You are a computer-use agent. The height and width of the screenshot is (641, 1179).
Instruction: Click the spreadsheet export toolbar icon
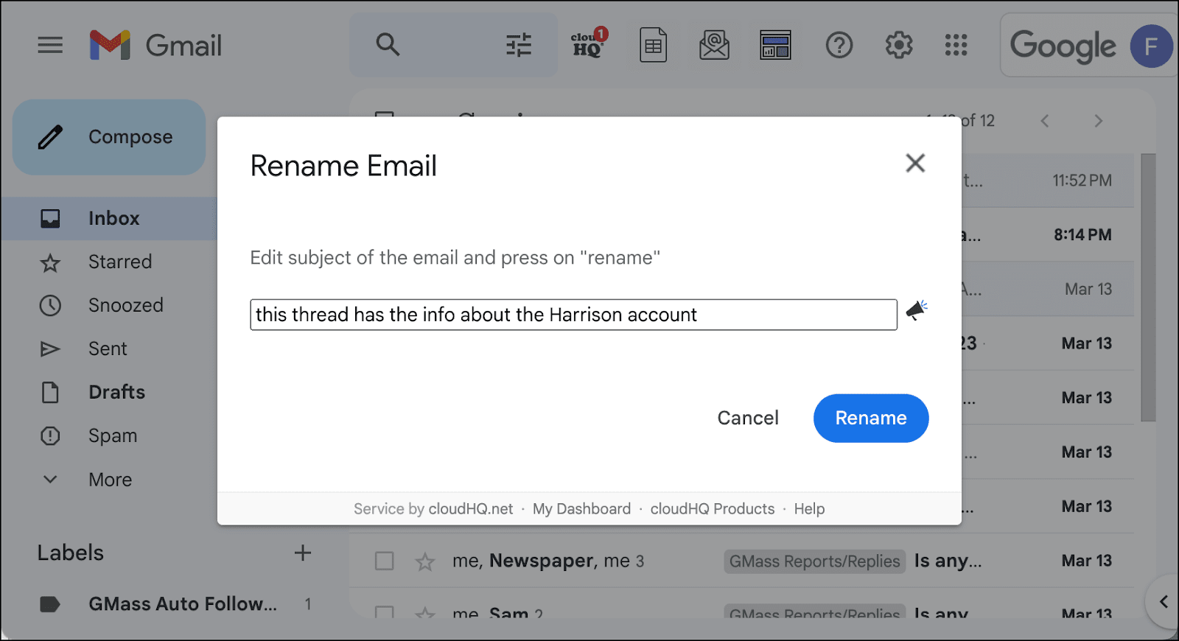tap(653, 46)
